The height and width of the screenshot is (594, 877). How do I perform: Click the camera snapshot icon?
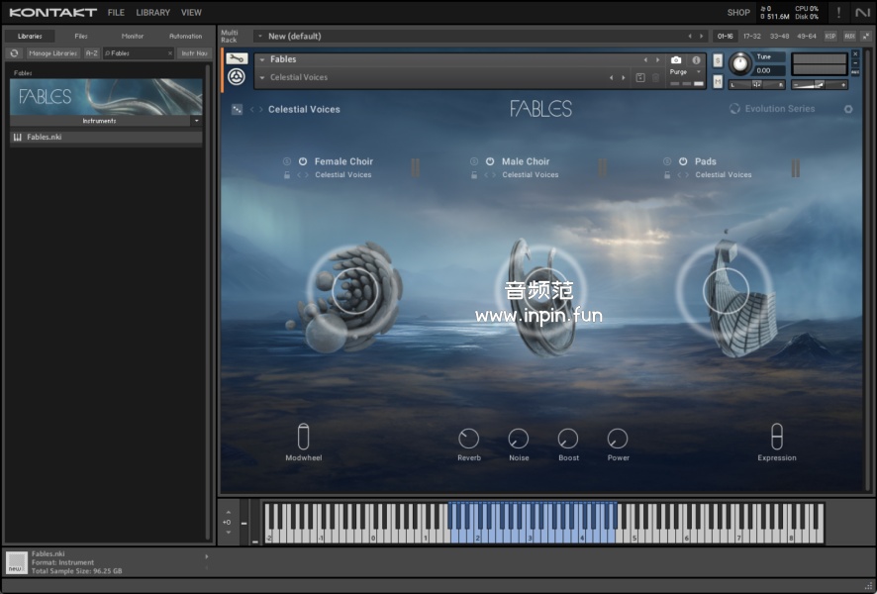click(x=676, y=60)
